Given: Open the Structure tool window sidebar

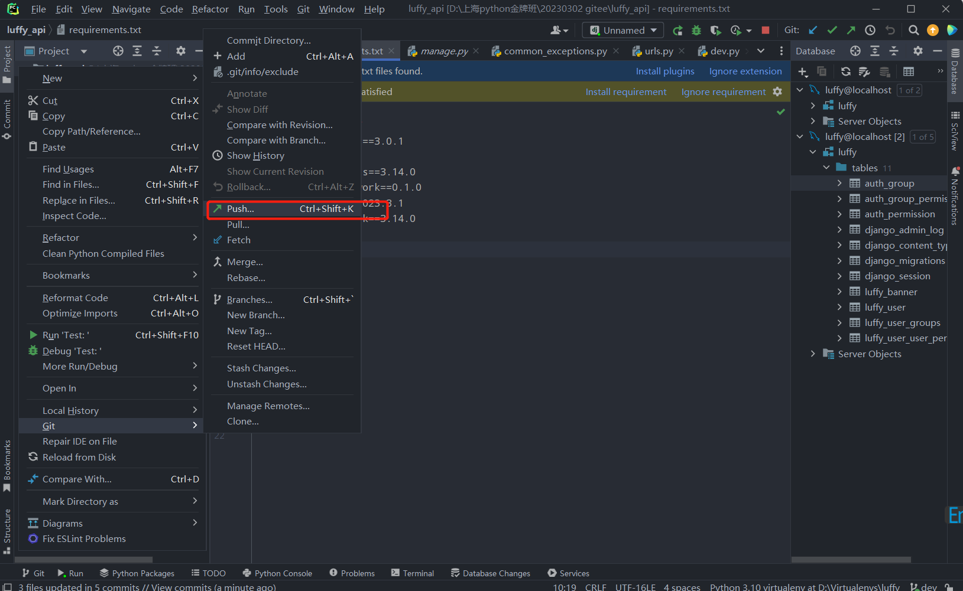Looking at the screenshot, I should pyautogui.click(x=7, y=531).
